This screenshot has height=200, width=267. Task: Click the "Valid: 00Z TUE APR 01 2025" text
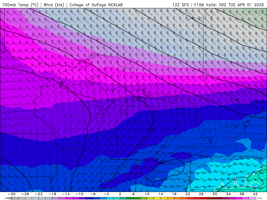coord(235,5)
